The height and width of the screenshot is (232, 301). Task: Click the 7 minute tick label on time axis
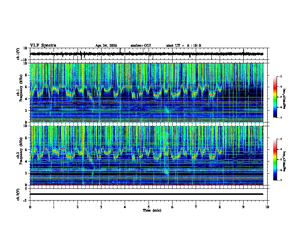pyautogui.click(x=196, y=207)
